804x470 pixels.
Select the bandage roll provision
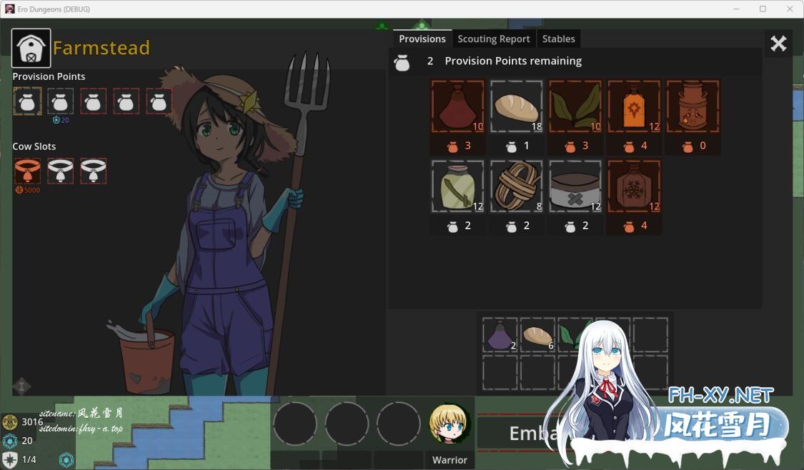click(575, 186)
